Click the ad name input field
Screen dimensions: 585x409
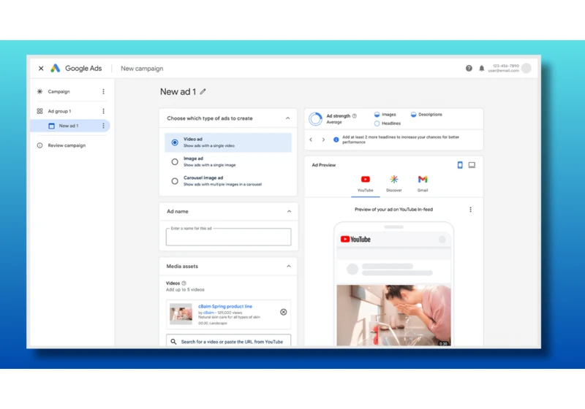[228, 237]
